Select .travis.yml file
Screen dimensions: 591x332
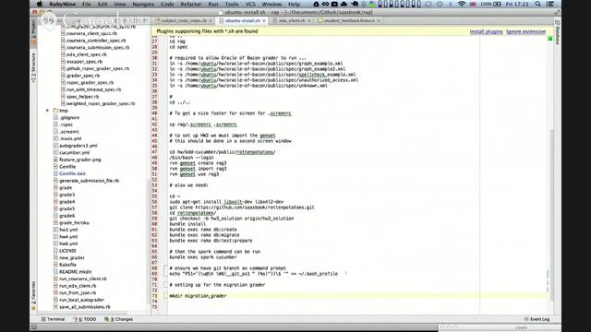point(70,139)
